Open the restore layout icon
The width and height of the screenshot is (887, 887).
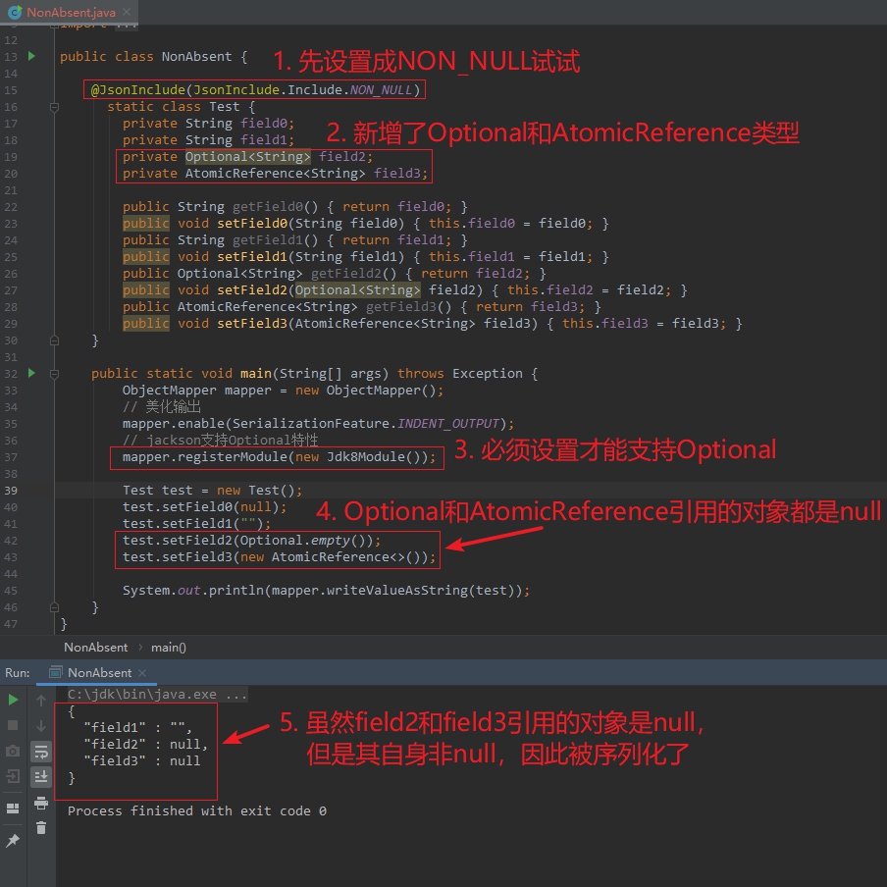[x=13, y=809]
